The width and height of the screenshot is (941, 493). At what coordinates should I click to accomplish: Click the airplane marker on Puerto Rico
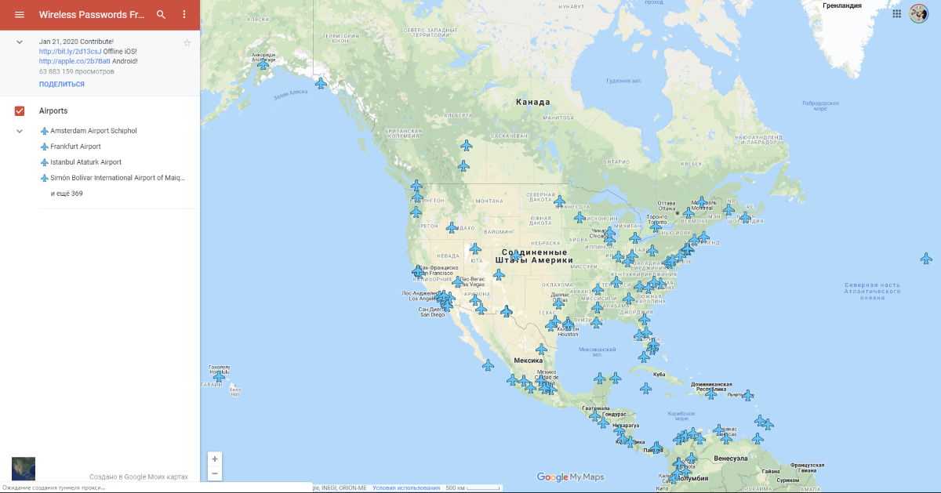[748, 395]
